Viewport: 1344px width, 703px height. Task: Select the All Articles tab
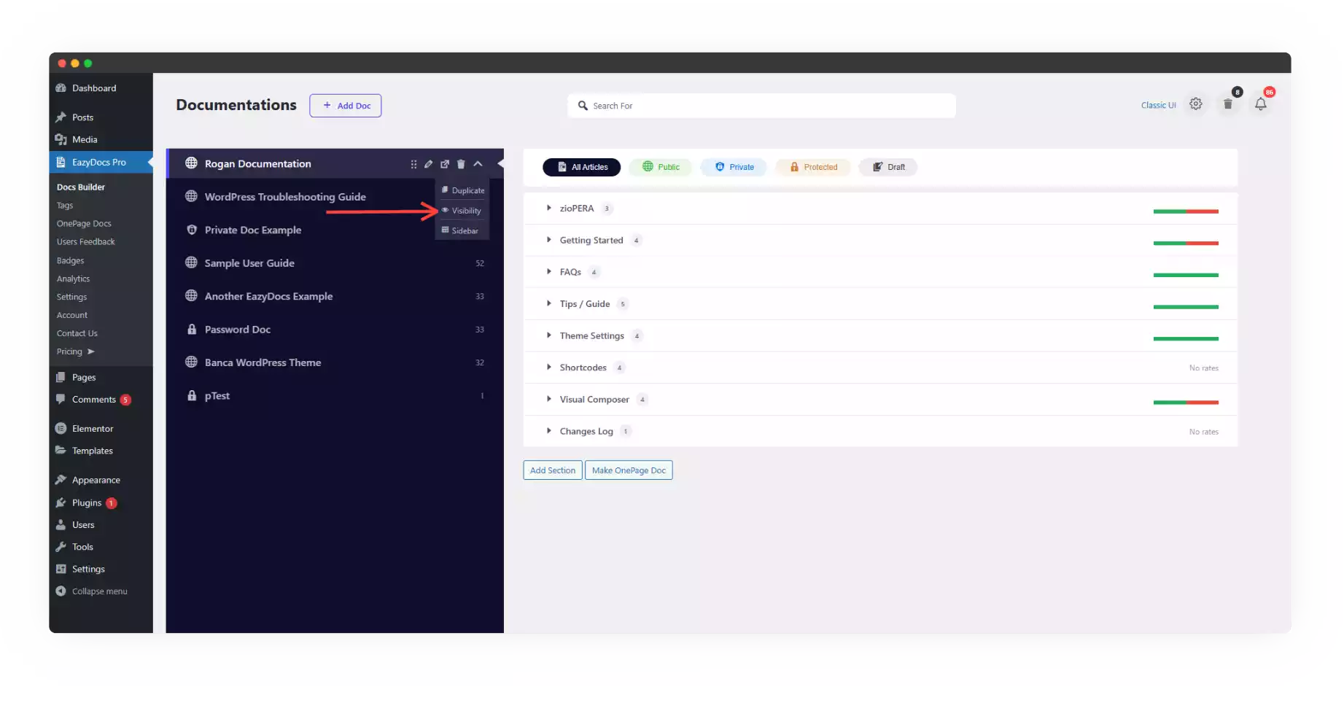pos(581,167)
